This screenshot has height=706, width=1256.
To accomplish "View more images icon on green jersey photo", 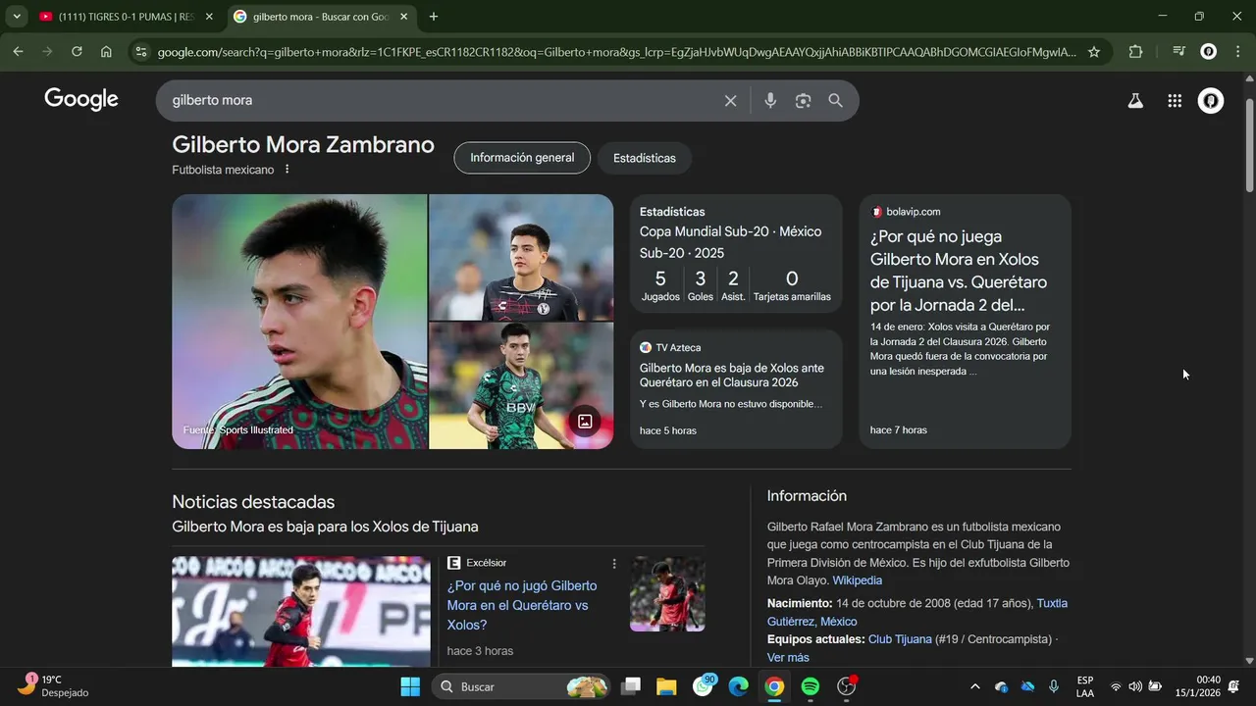I will click(585, 421).
